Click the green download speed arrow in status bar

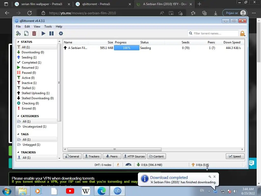pyautogui.click(x=138, y=165)
